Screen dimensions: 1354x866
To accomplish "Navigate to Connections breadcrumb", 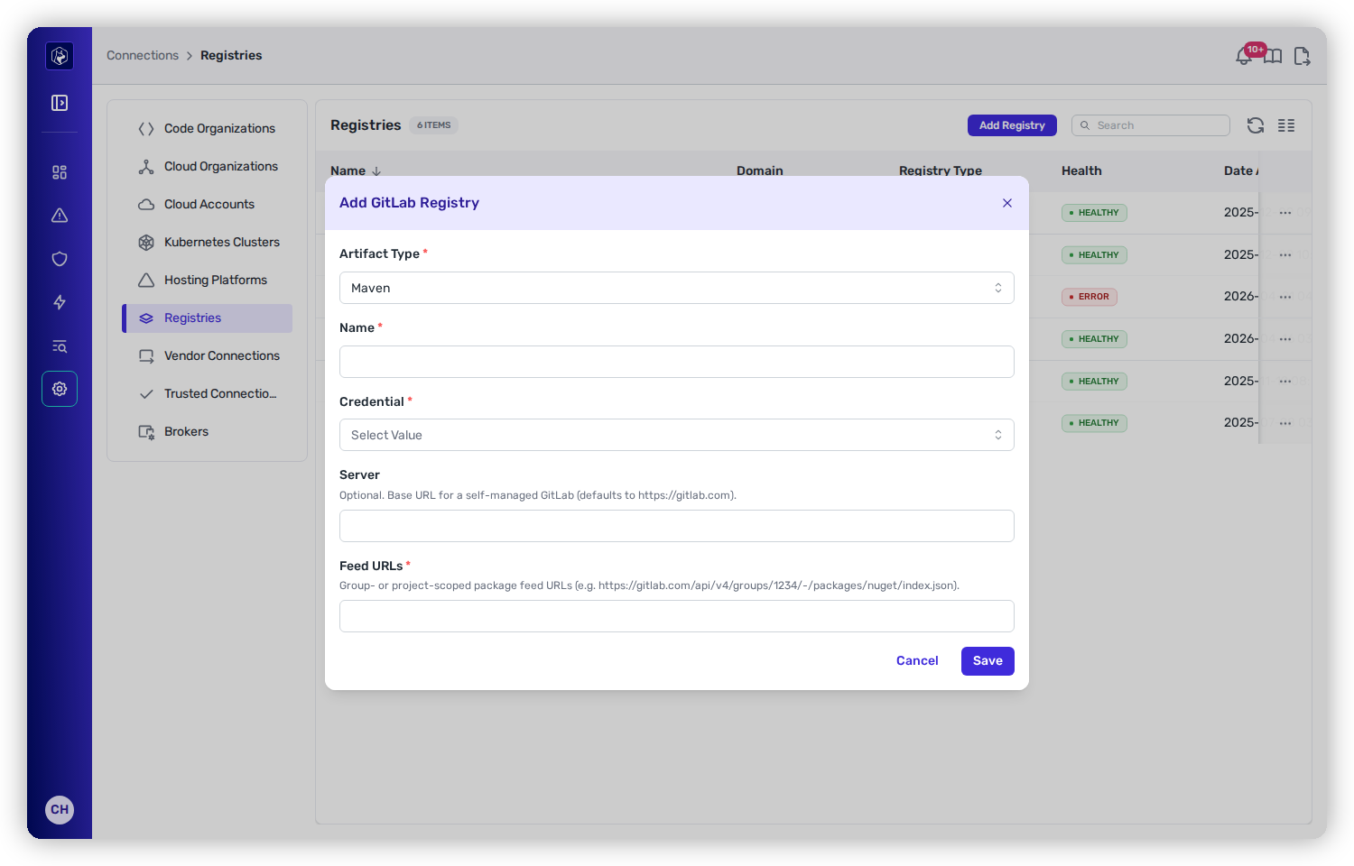I will tap(143, 55).
